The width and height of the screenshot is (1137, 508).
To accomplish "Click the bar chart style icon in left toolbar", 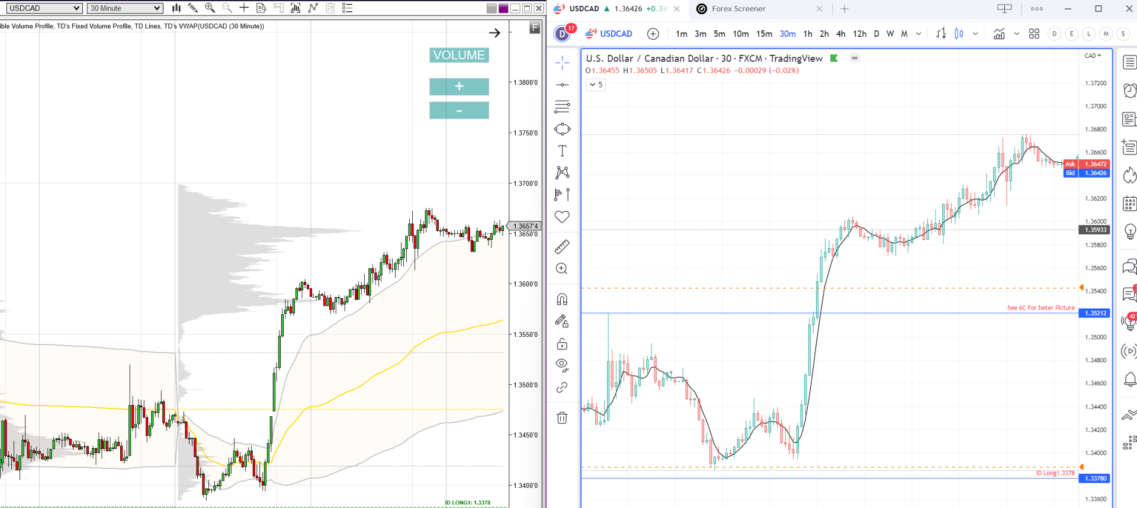I will 176,8.
